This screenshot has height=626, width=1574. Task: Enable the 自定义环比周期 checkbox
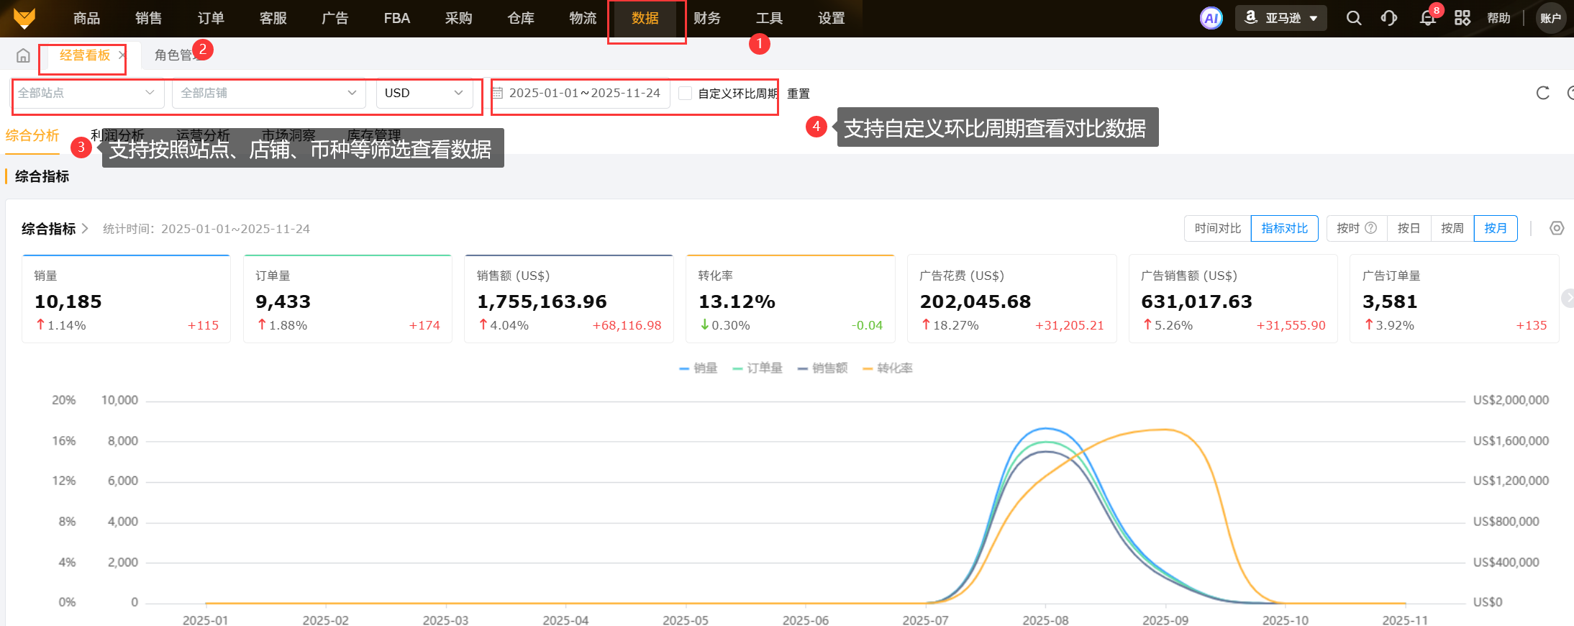tap(686, 93)
